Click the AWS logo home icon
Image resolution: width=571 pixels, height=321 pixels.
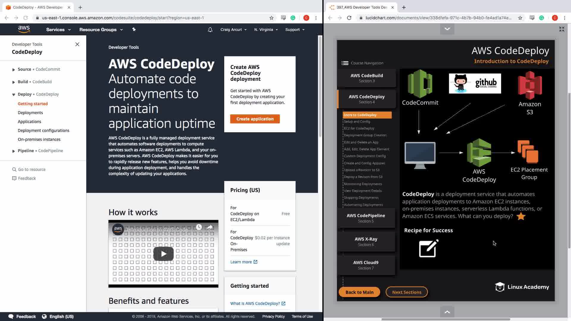click(24, 29)
